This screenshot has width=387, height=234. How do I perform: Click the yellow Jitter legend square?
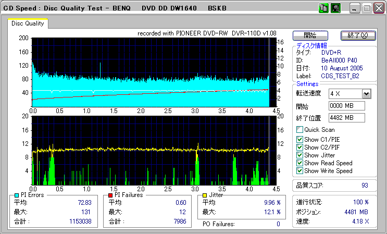tap(205, 195)
